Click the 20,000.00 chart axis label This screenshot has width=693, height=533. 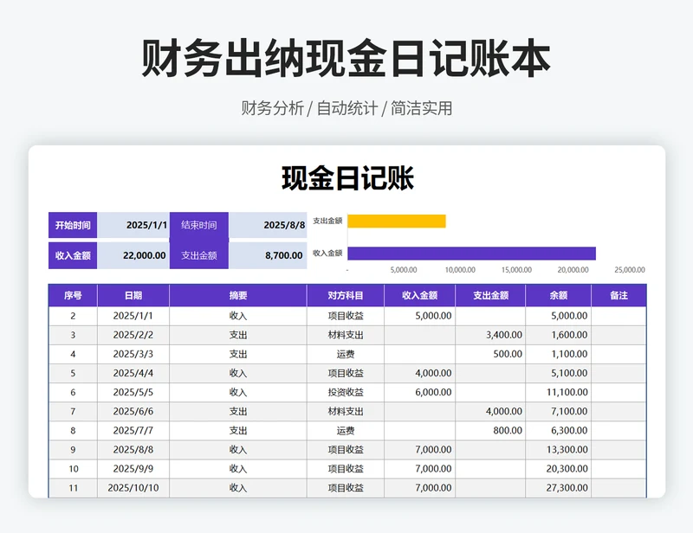coord(573,270)
